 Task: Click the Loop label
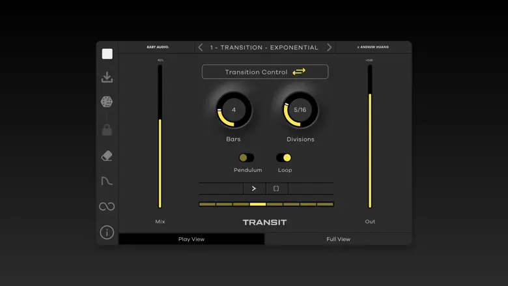pos(285,170)
